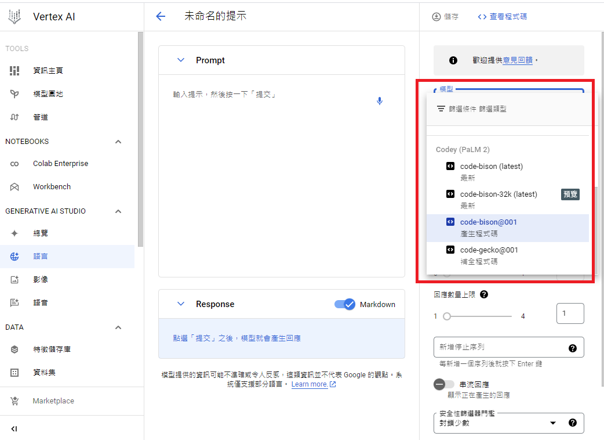This screenshot has width=604, height=440.
Task: Collapse the Response section chevron
Action: pos(181,304)
